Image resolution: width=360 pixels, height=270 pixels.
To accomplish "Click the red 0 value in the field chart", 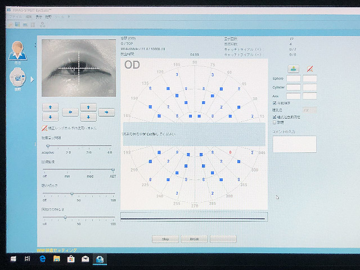I will tap(230, 152).
